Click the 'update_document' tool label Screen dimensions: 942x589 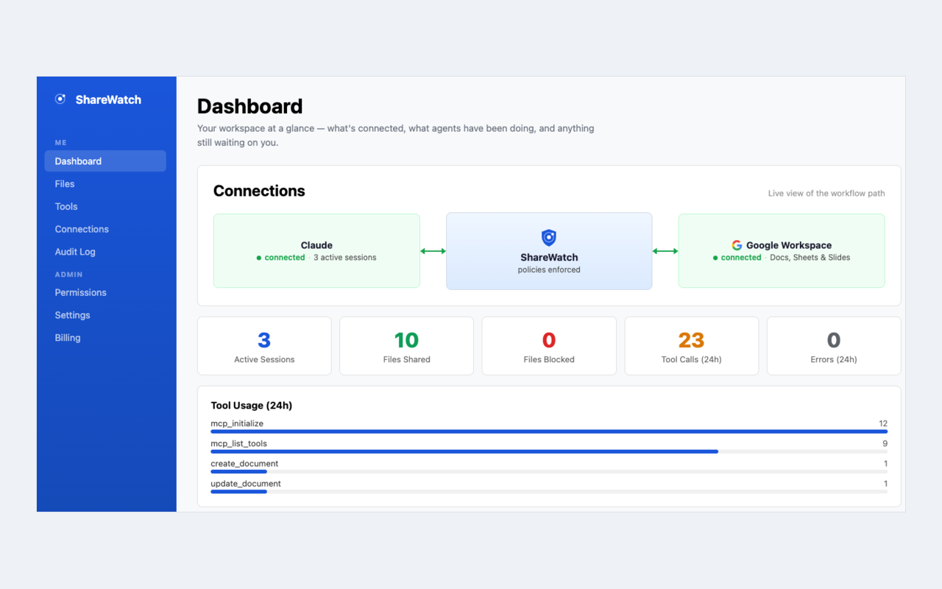[246, 484]
